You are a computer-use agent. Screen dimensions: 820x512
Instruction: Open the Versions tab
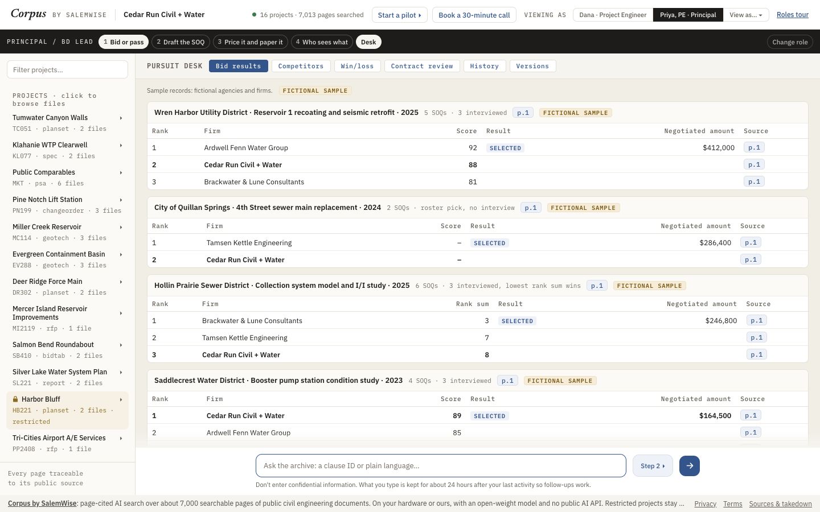(532, 66)
